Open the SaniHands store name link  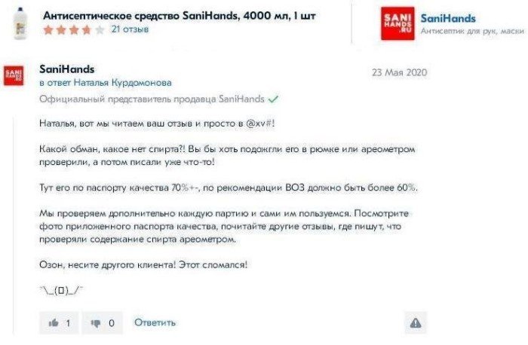click(448, 18)
